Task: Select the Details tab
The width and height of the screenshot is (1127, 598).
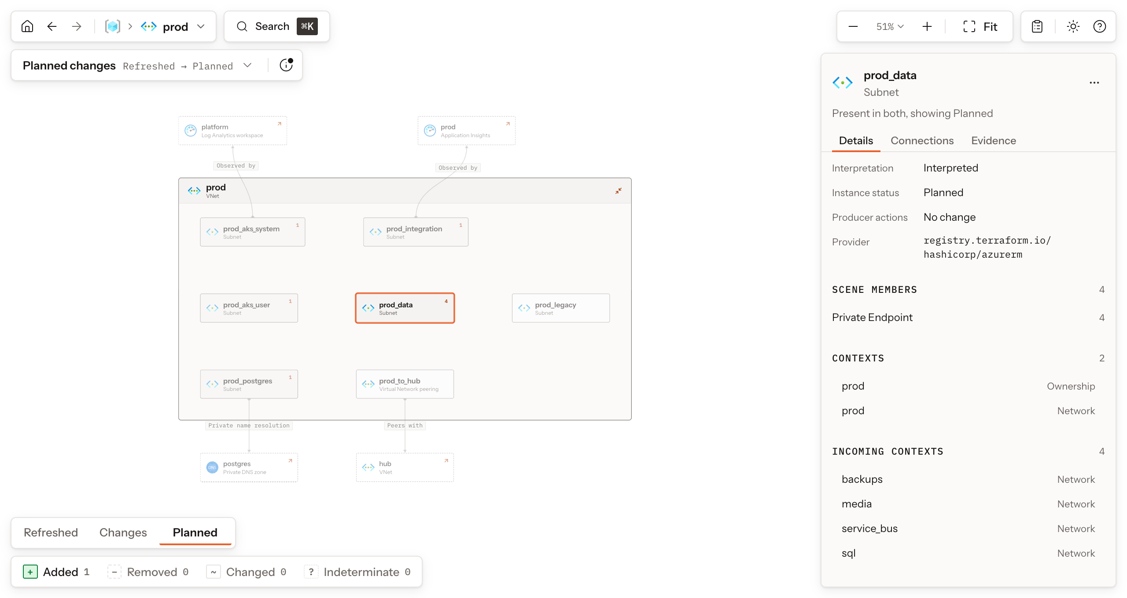Action: pos(856,141)
